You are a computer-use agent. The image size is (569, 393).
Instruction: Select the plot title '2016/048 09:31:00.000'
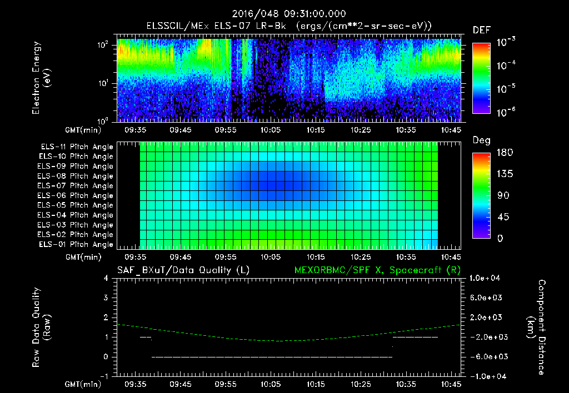289,14
